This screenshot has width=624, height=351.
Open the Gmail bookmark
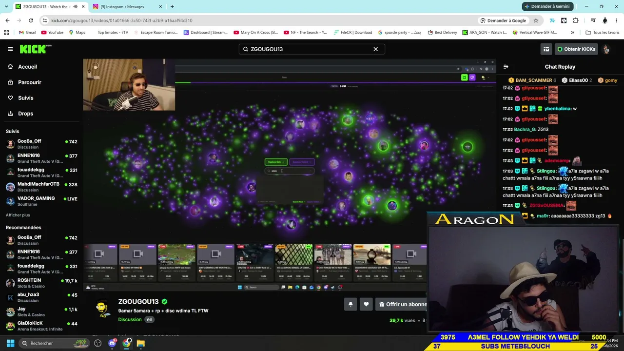coord(27,33)
